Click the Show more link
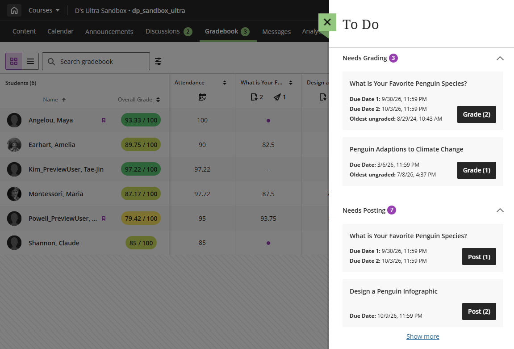 [422, 336]
